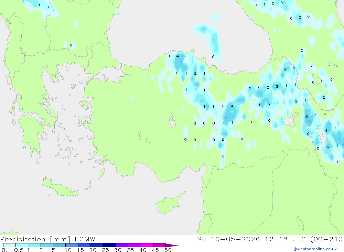Click the '45' legend scale number

(x=155, y=250)
